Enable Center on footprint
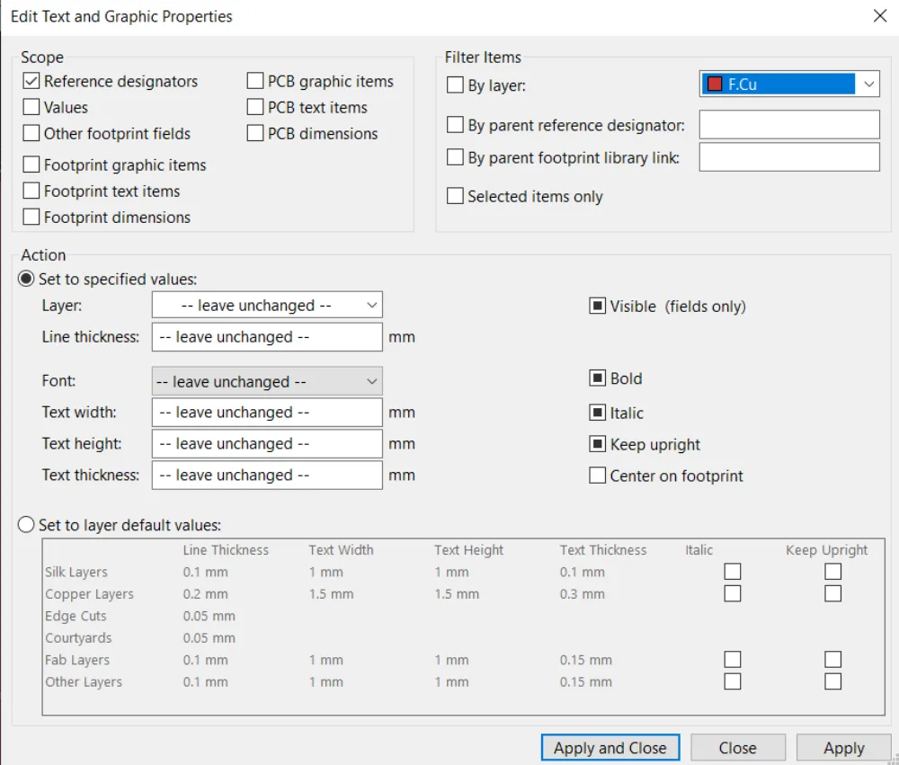 598,476
